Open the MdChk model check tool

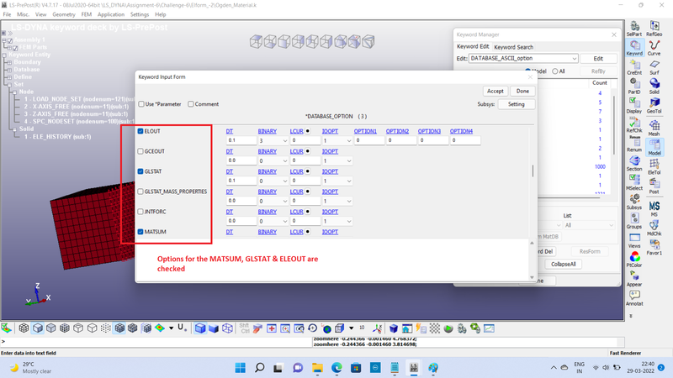coord(654,228)
